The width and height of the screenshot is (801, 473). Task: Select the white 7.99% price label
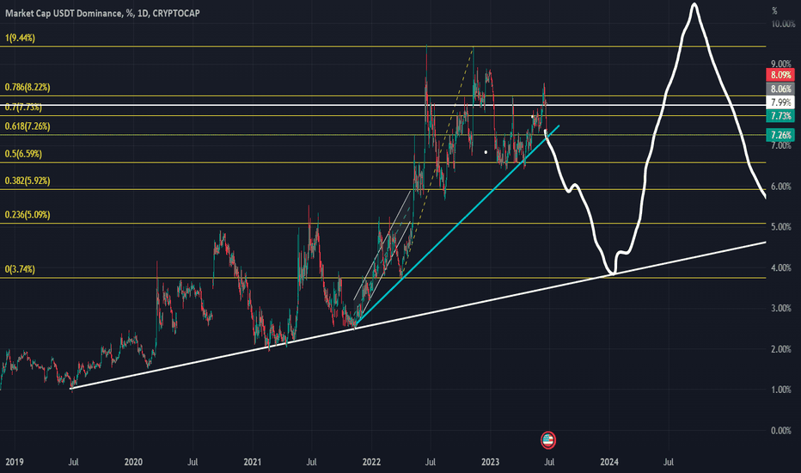click(780, 102)
